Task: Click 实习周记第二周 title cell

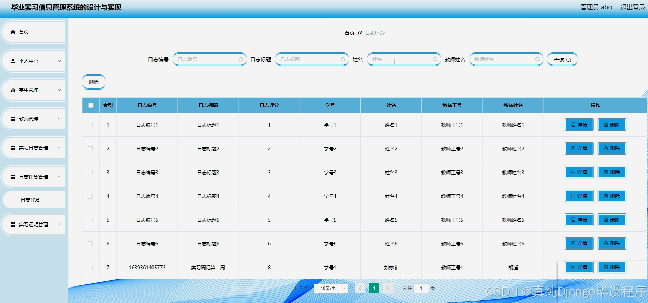Action: tap(208, 268)
